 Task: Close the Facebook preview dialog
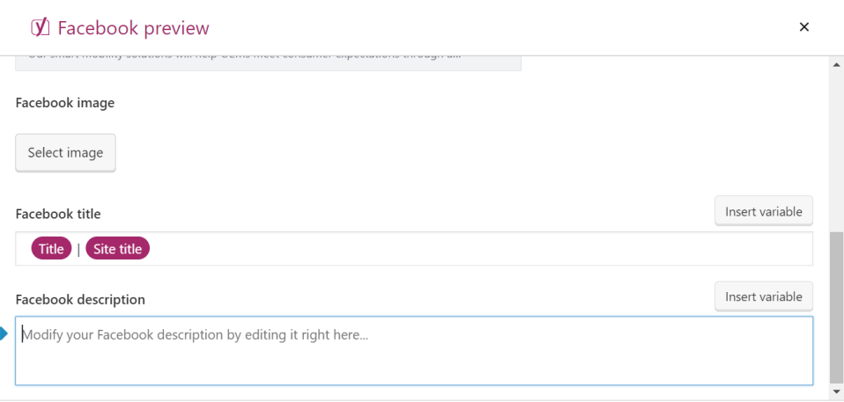click(x=803, y=27)
